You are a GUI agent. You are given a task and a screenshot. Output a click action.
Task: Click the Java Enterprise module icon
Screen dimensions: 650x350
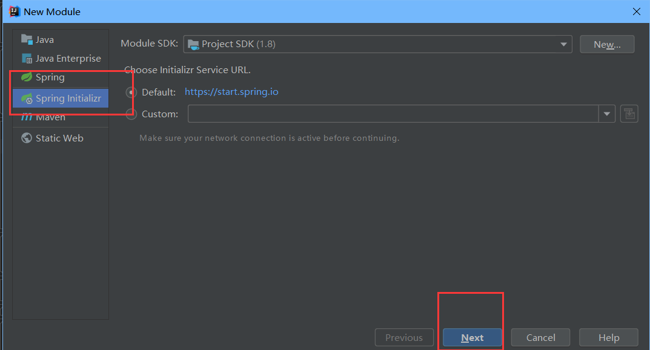pos(27,58)
